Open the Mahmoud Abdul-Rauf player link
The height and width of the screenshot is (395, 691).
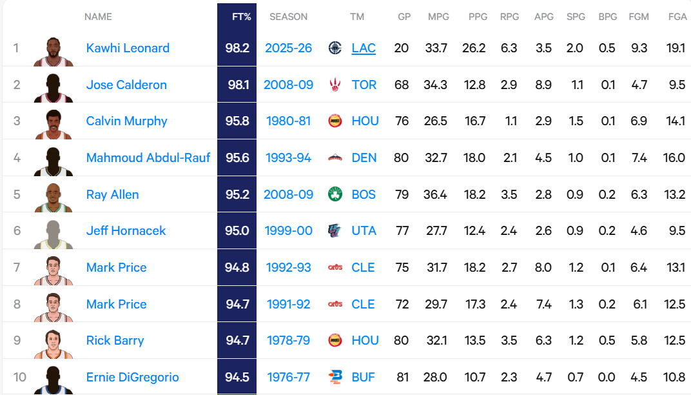click(148, 157)
